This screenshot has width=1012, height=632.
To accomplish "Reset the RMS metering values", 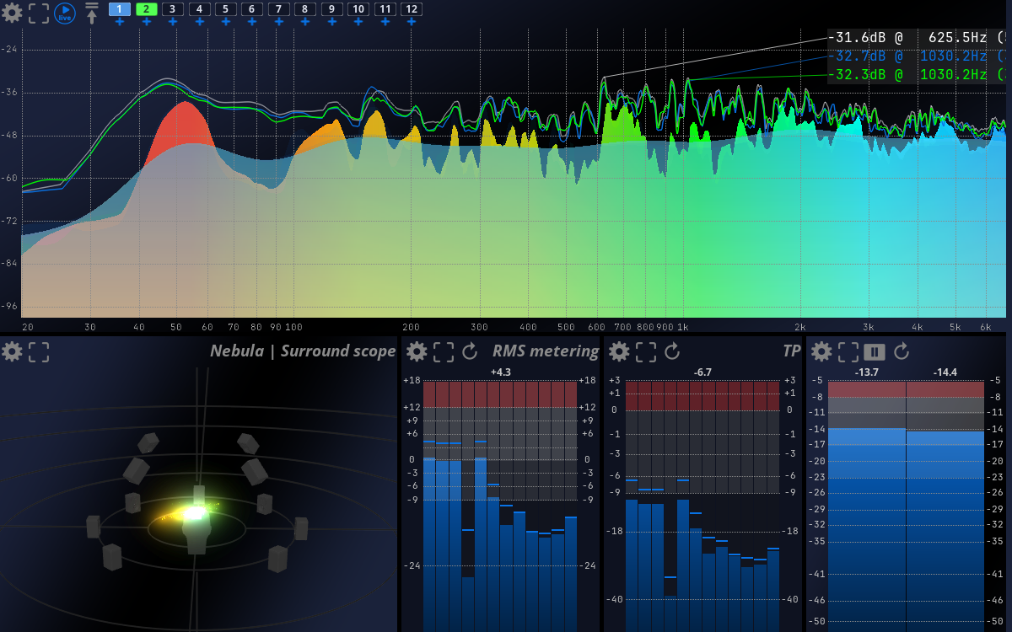I will click(x=471, y=351).
